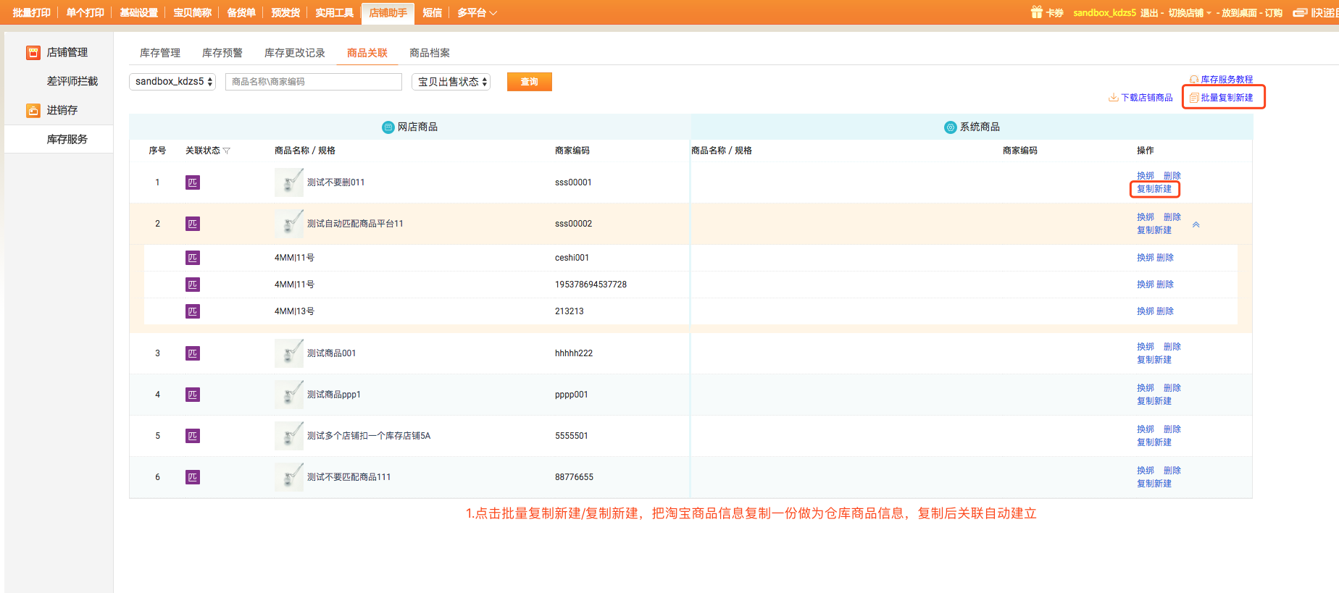Screen dimensions: 1339x593
Task: Click 复制新建 for row 1
Action: point(1154,189)
